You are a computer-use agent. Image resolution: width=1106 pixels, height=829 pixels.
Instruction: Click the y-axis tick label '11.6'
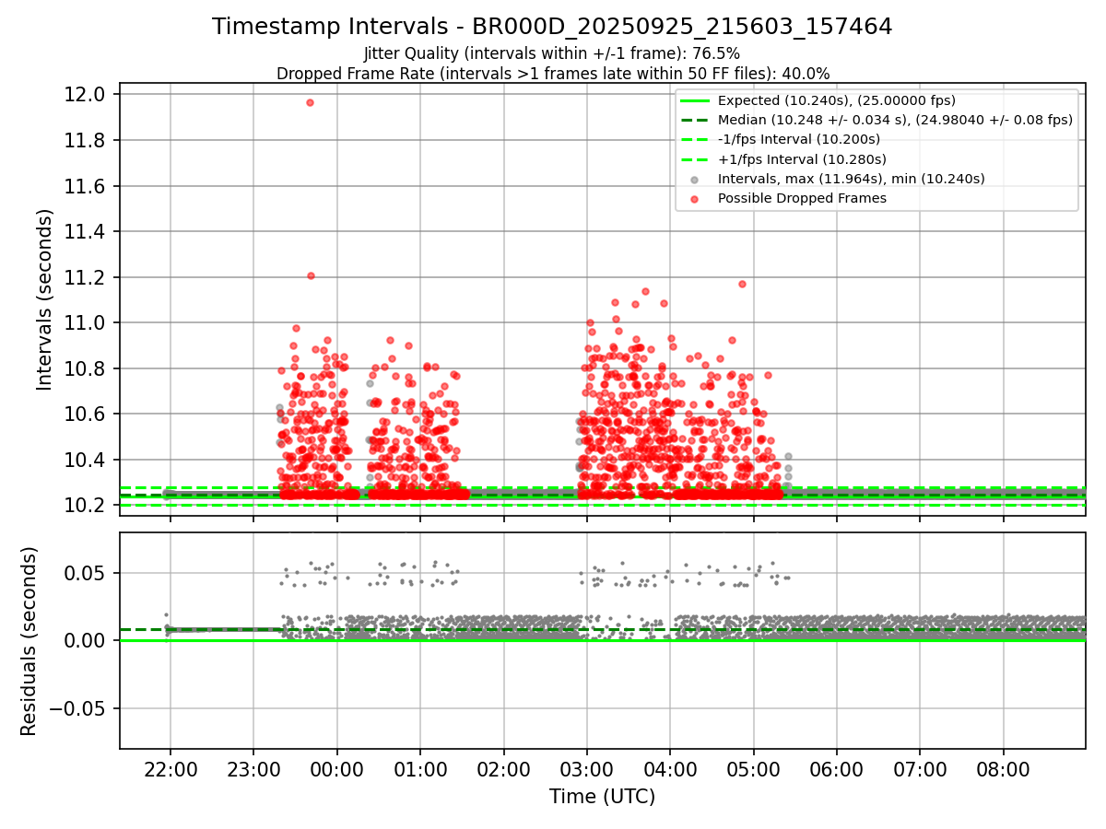(85, 186)
